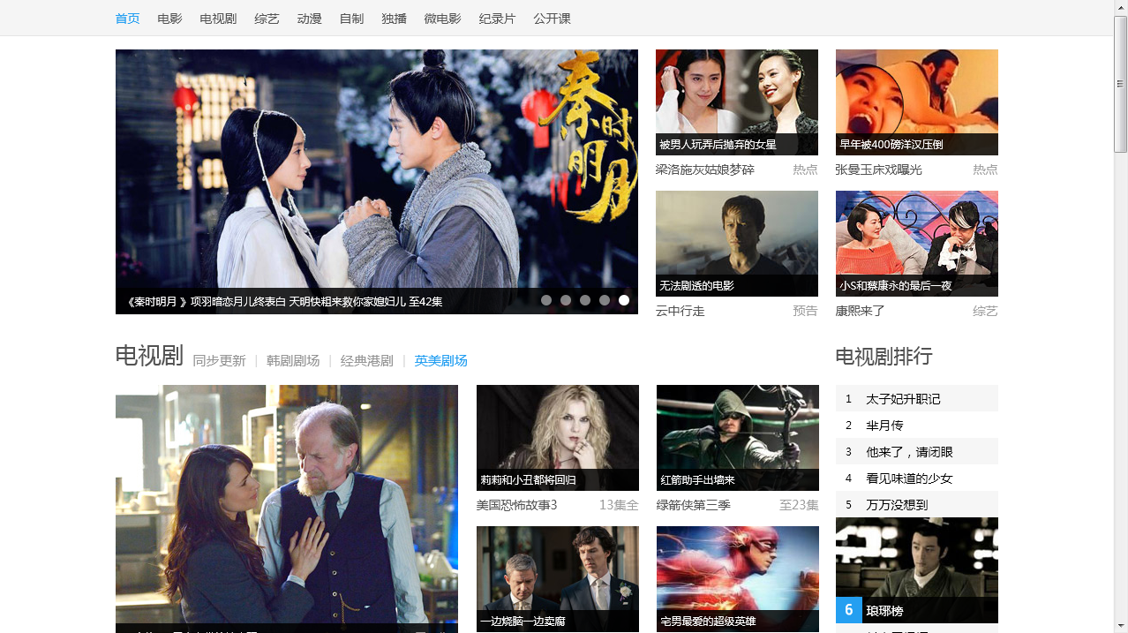The width and height of the screenshot is (1128, 633).
Task: Click the vertical scrollbar thumb
Action: [1120, 84]
